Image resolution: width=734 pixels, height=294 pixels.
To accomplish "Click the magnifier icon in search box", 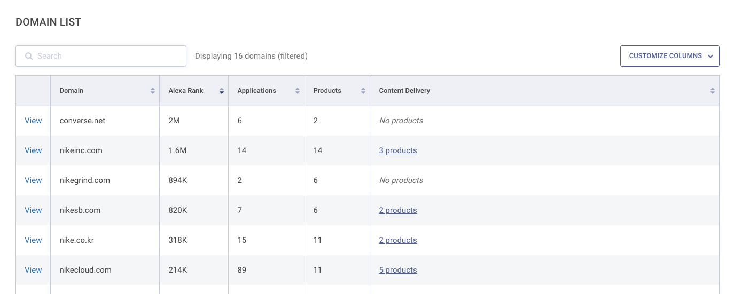I will pos(29,56).
